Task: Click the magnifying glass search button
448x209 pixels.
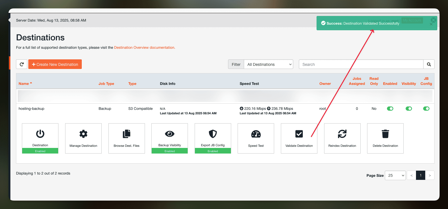Action: [x=429, y=64]
